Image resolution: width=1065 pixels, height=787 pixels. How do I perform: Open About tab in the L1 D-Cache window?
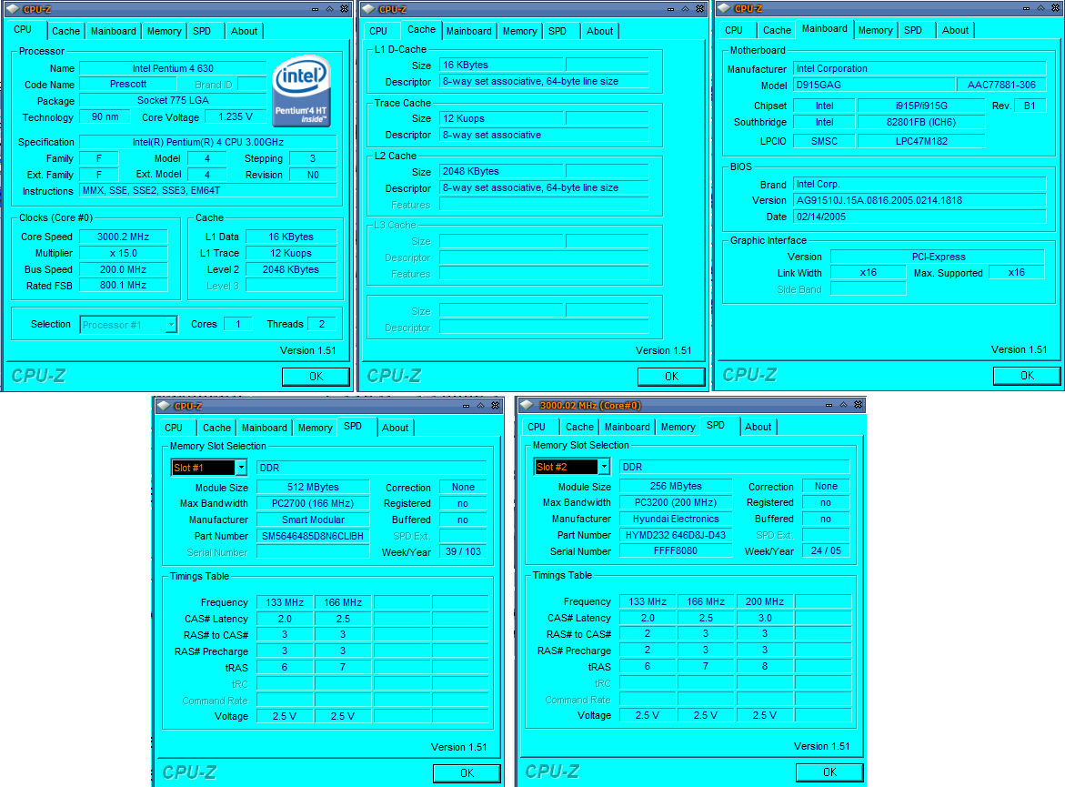point(599,31)
